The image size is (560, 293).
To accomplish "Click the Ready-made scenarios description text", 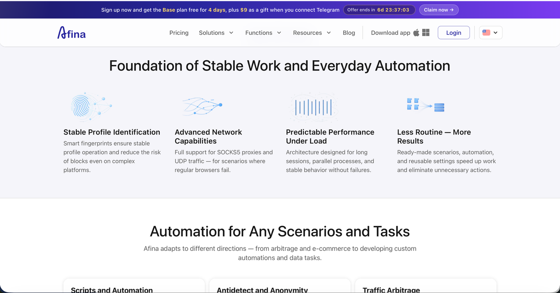I will [446, 161].
